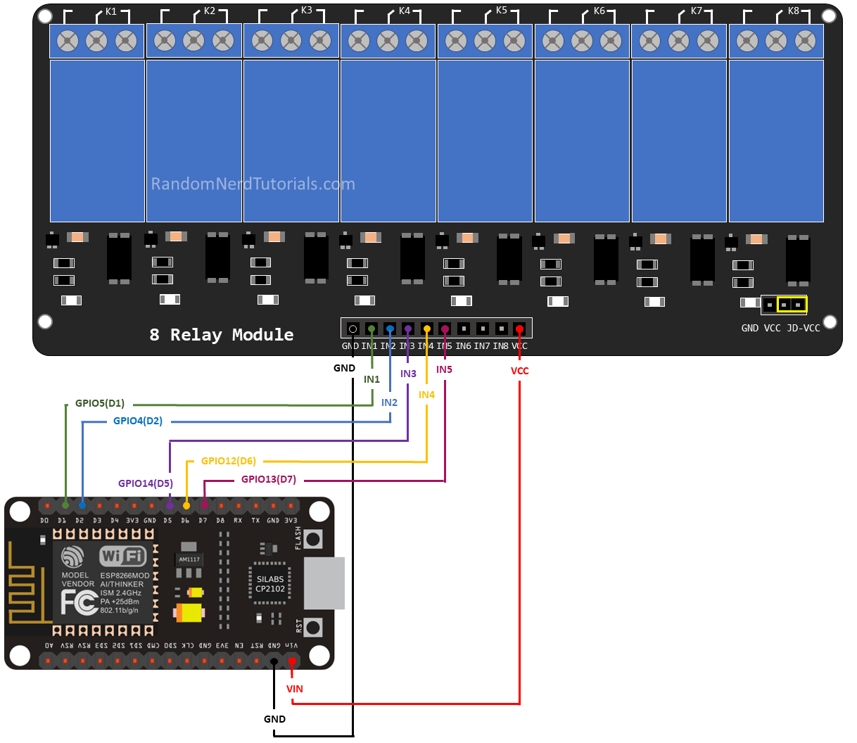
Task: Toggle the VCC pin on the relay header
Action: point(519,328)
